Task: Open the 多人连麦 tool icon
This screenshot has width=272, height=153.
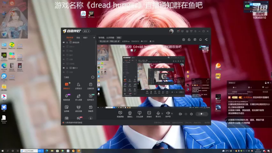Action: click(x=79, y=97)
